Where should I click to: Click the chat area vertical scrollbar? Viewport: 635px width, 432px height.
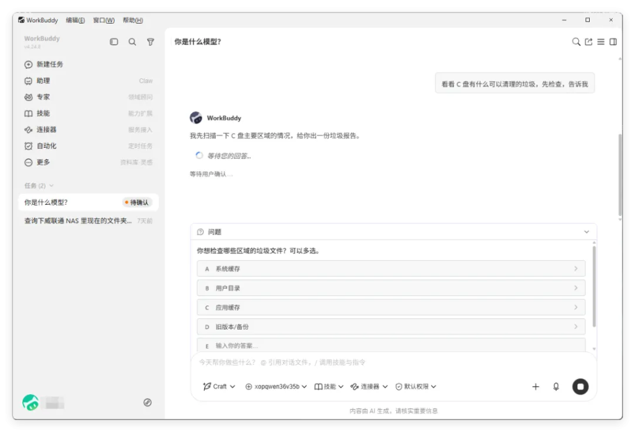620,175
